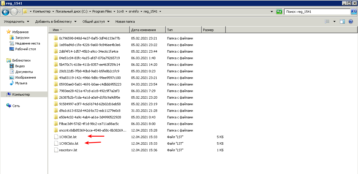This screenshot has width=358, height=174.
Task: Select 'Избранное' in the navigation pane
Action: (x=20, y=32)
